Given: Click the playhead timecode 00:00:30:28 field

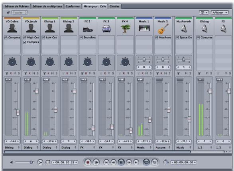Looking at the screenshot, I should (x=65, y=162).
